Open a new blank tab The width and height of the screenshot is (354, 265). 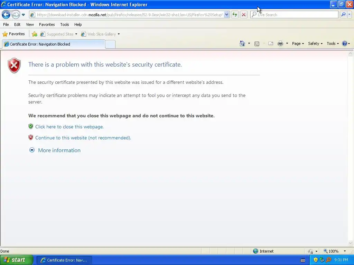pos(110,44)
